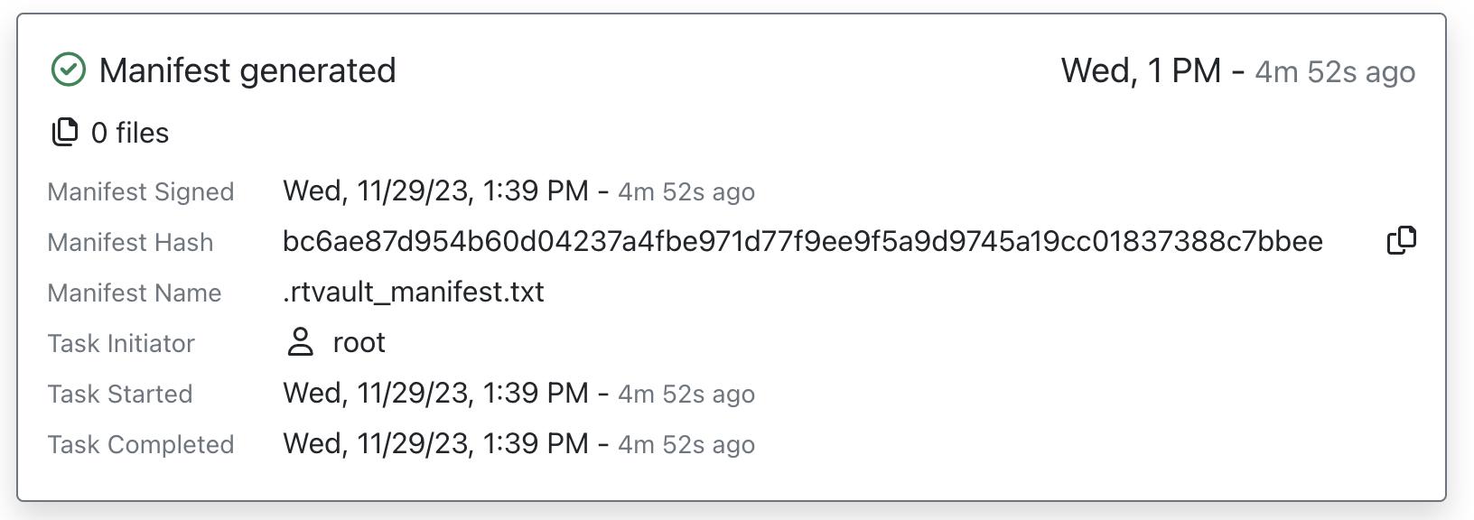Click the Task Started label
Image resolution: width=1474 pixels, height=520 pixels.
pos(119,394)
